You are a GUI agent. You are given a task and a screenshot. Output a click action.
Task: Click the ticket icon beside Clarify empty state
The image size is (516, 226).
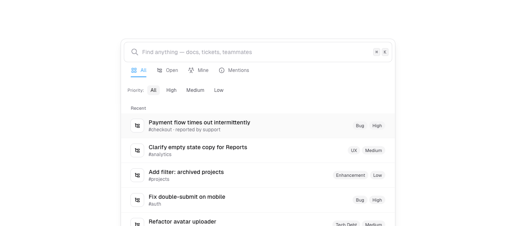[137, 150]
